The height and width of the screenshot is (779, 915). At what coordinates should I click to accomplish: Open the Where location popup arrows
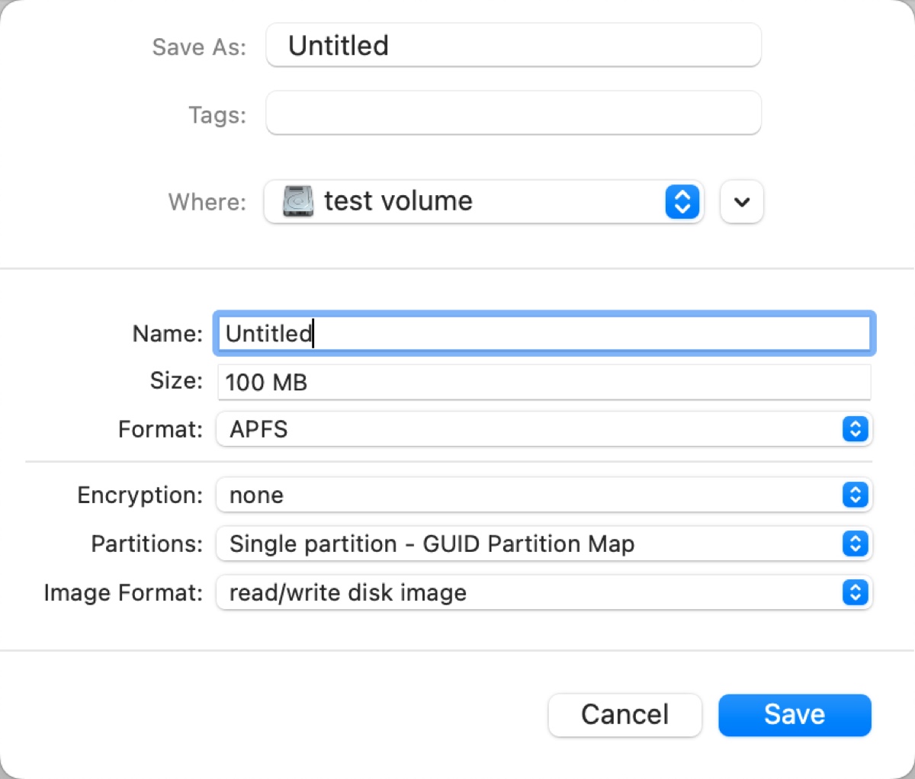682,202
